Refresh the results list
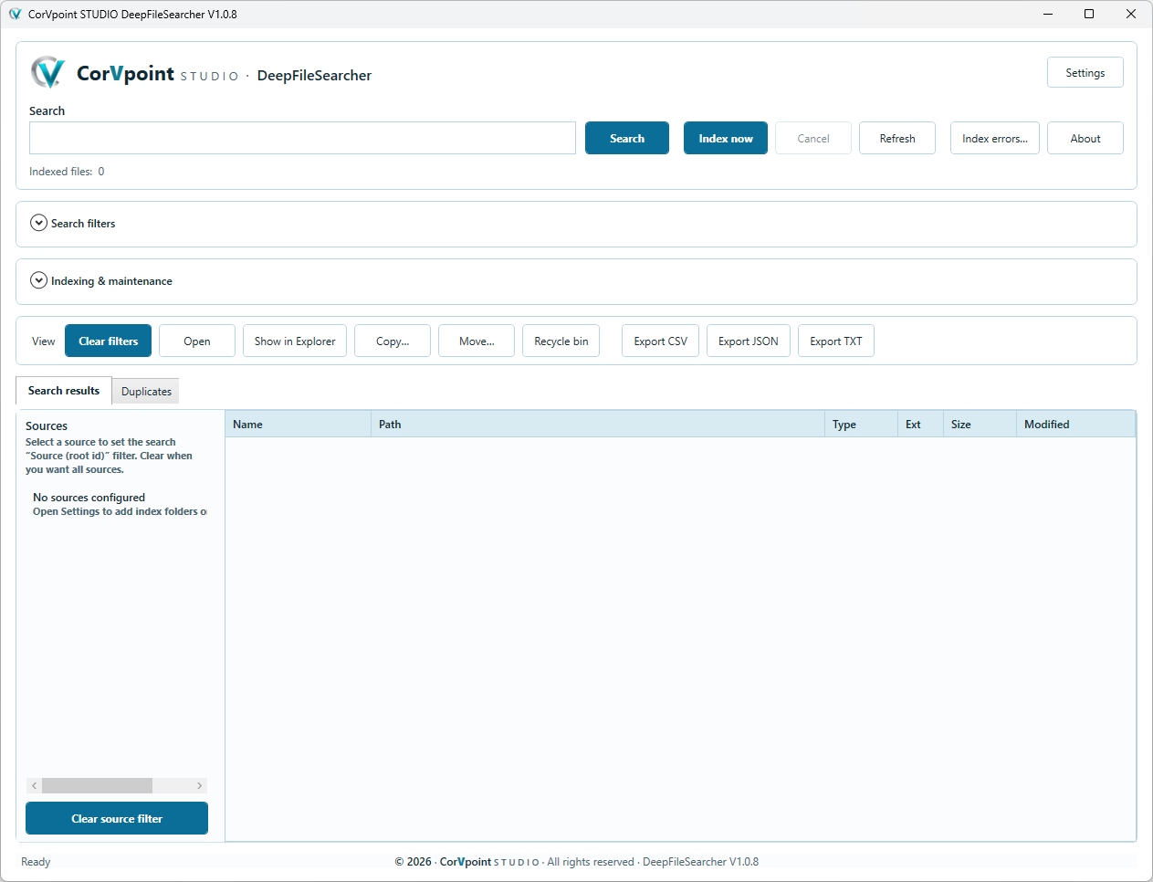This screenshot has width=1153, height=882. click(x=897, y=138)
